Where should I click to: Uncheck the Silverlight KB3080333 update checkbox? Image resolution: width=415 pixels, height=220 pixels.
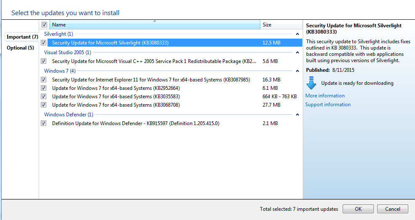(44, 42)
